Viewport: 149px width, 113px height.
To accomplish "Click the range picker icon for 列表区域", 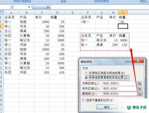I will (139, 83).
